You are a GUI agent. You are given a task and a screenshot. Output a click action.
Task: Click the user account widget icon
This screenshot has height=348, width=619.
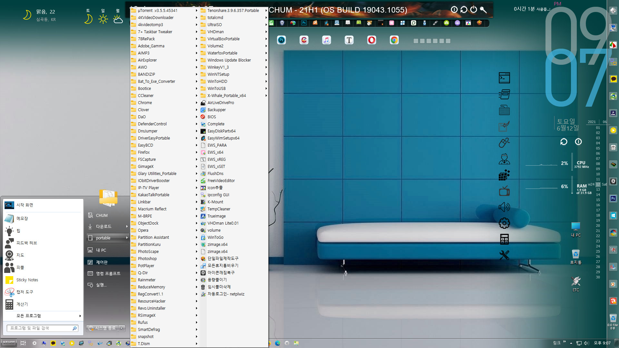(x=504, y=159)
